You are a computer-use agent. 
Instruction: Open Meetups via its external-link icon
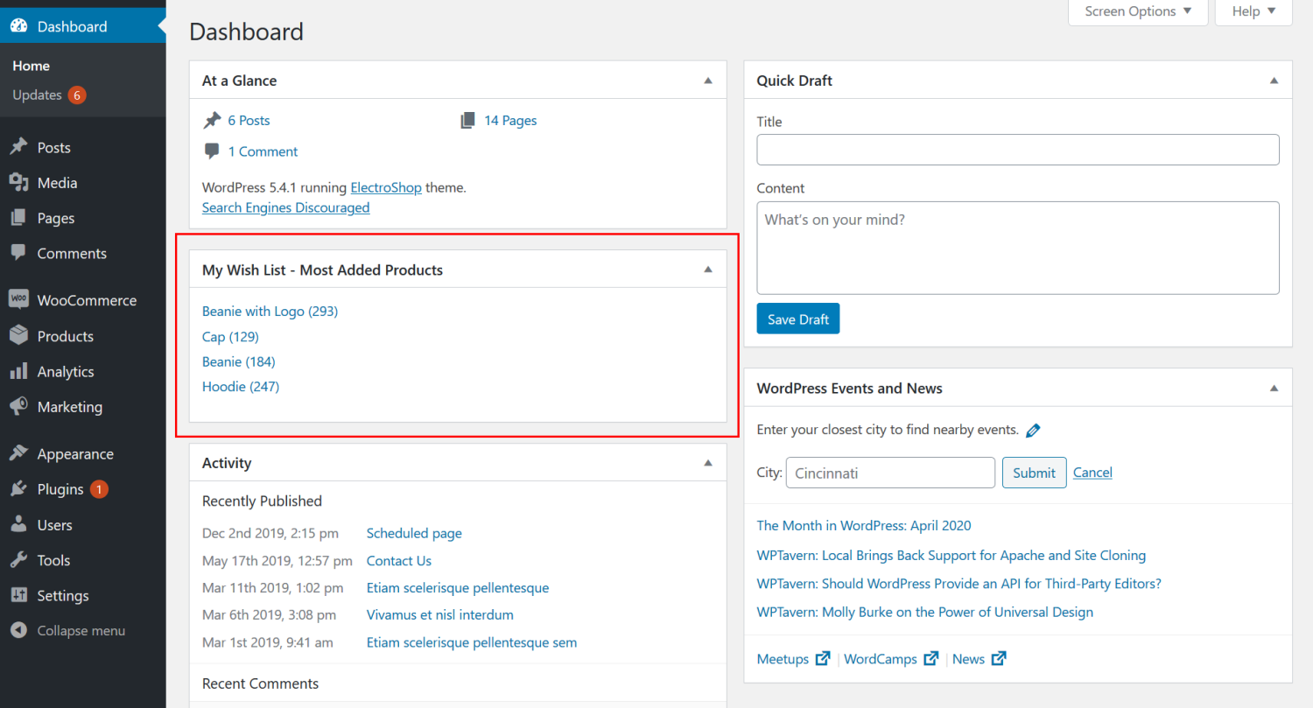click(x=822, y=658)
